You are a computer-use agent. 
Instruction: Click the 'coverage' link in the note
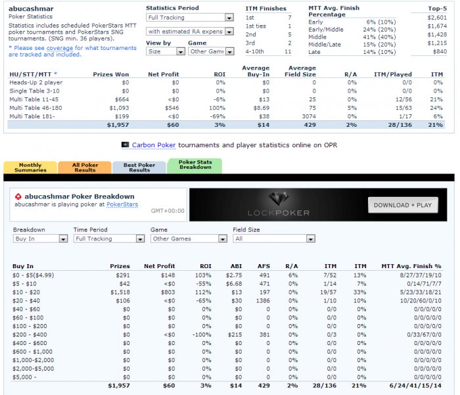(x=60, y=48)
